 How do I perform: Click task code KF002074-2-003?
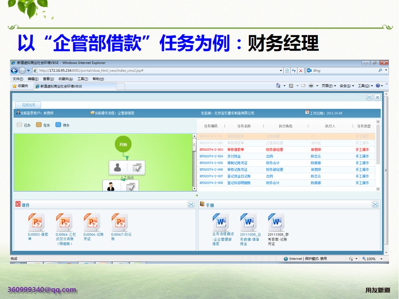coord(211,149)
